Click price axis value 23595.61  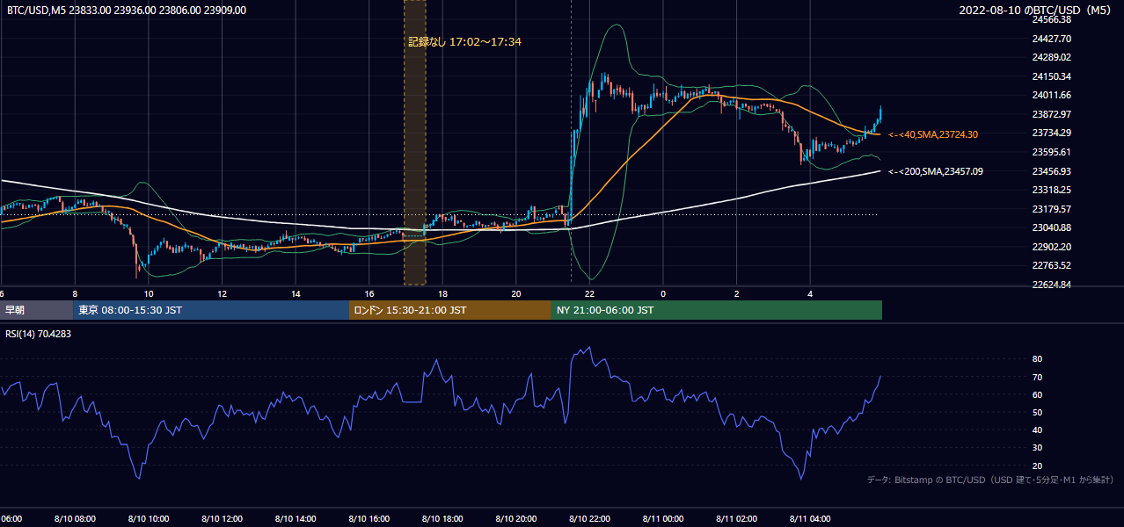click(1052, 152)
